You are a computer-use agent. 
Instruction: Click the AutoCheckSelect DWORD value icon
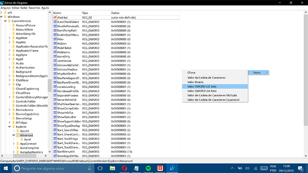pos(55,22)
